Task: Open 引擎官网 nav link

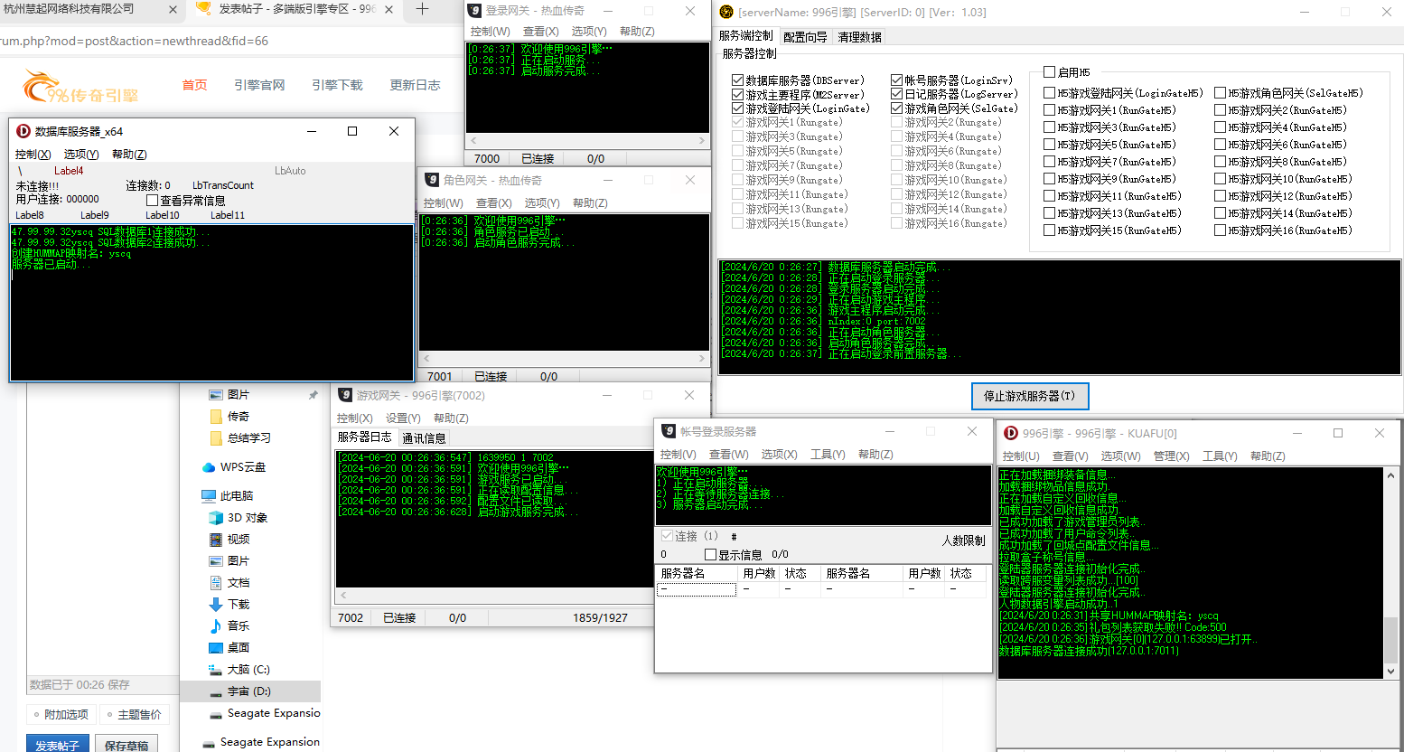Action: pyautogui.click(x=259, y=85)
